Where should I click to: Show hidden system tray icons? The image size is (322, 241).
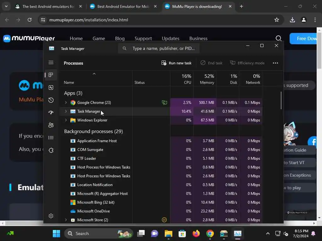pos(268,233)
